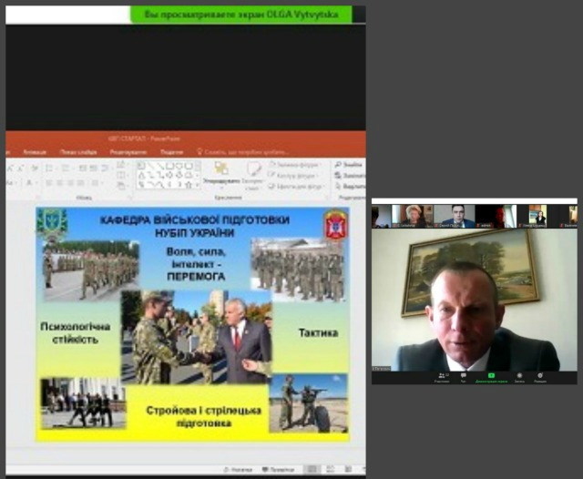Align text to the right
Screen dimensions: 583x479
(x=70, y=183)
